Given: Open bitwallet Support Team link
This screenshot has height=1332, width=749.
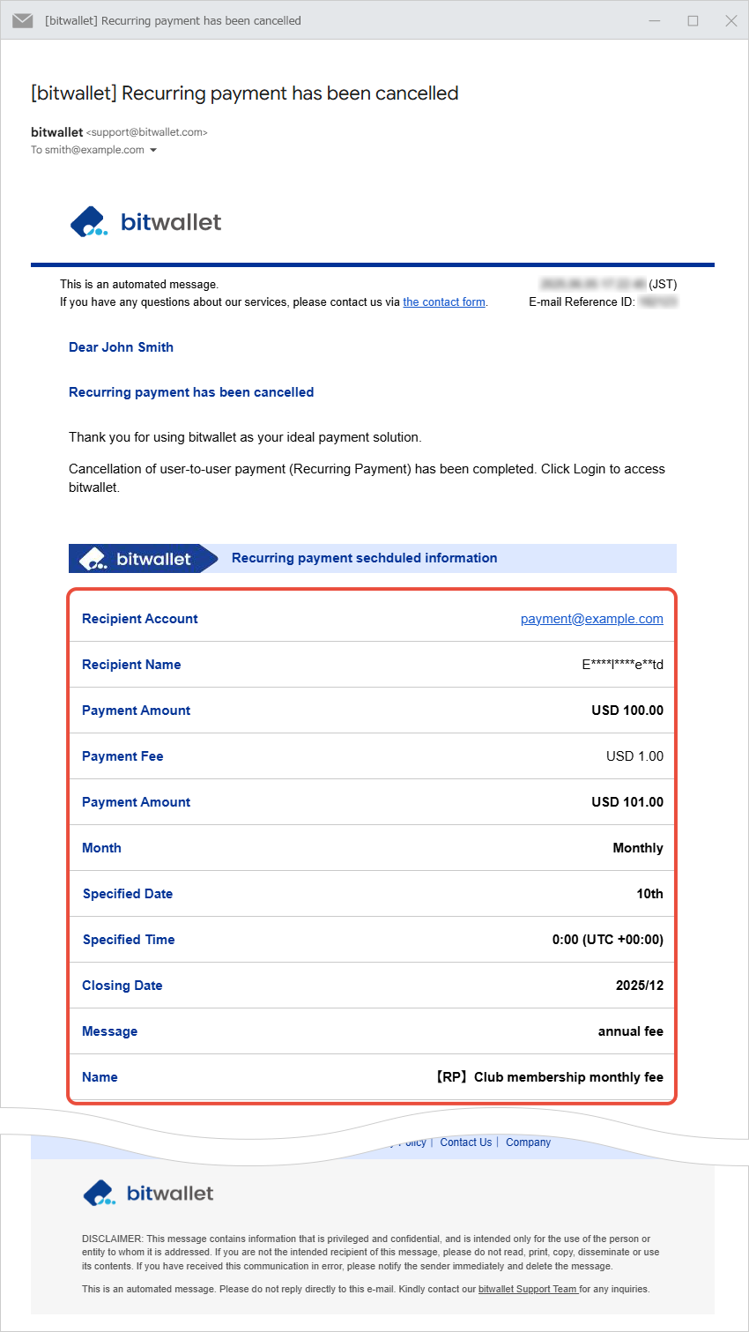Looking at the screenshot, I should coord(527,1290).
